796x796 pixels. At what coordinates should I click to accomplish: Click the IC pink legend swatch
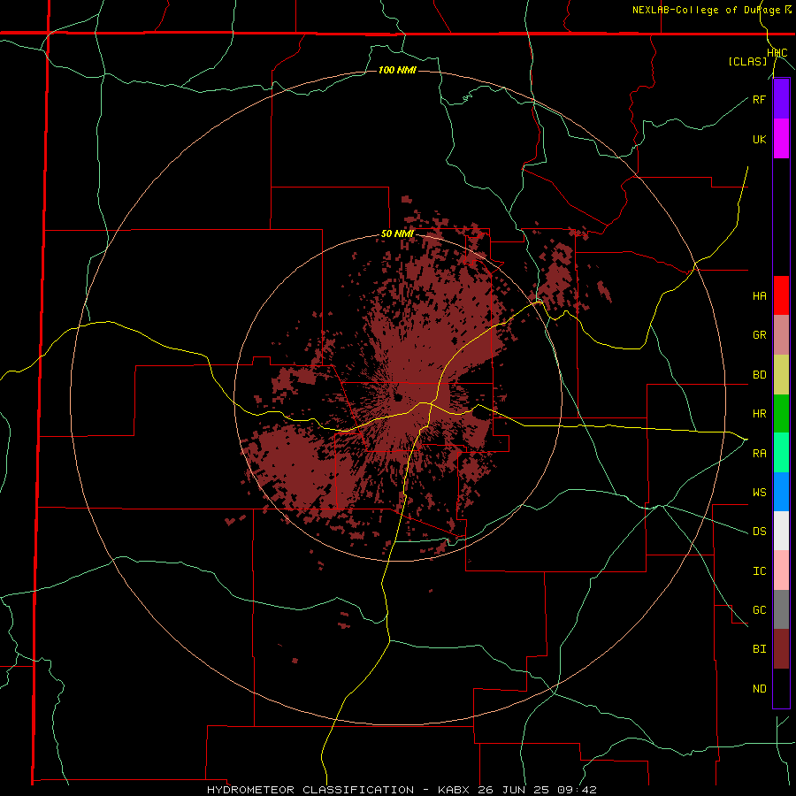click(781, 570)
